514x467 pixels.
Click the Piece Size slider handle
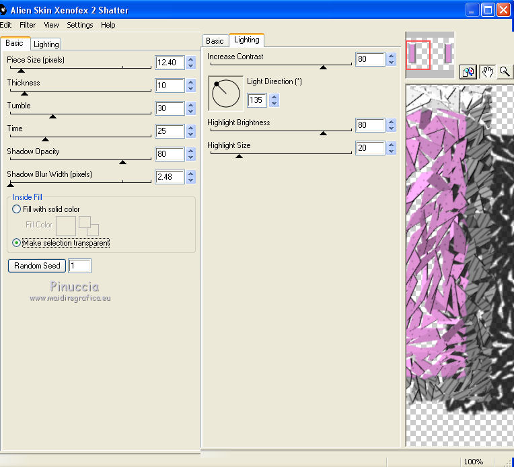tap(21, 71)
